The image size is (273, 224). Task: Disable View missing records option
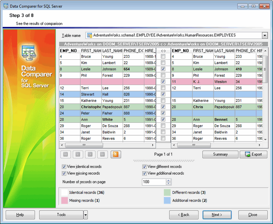[64, 174]
